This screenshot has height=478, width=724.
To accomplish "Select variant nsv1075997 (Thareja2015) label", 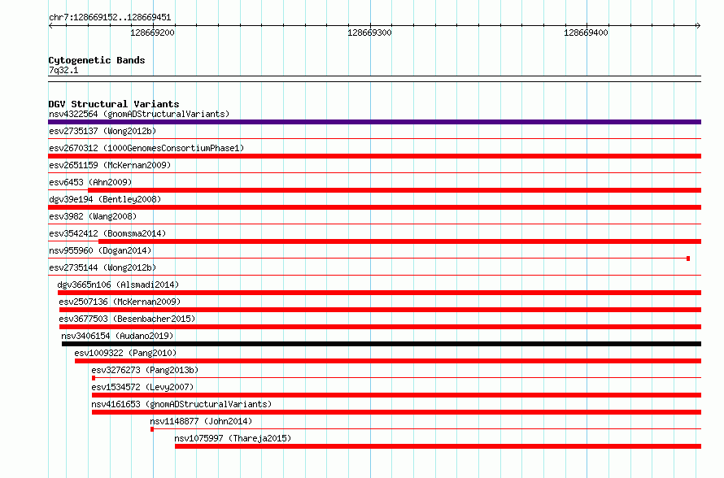I will click(233, 438).
